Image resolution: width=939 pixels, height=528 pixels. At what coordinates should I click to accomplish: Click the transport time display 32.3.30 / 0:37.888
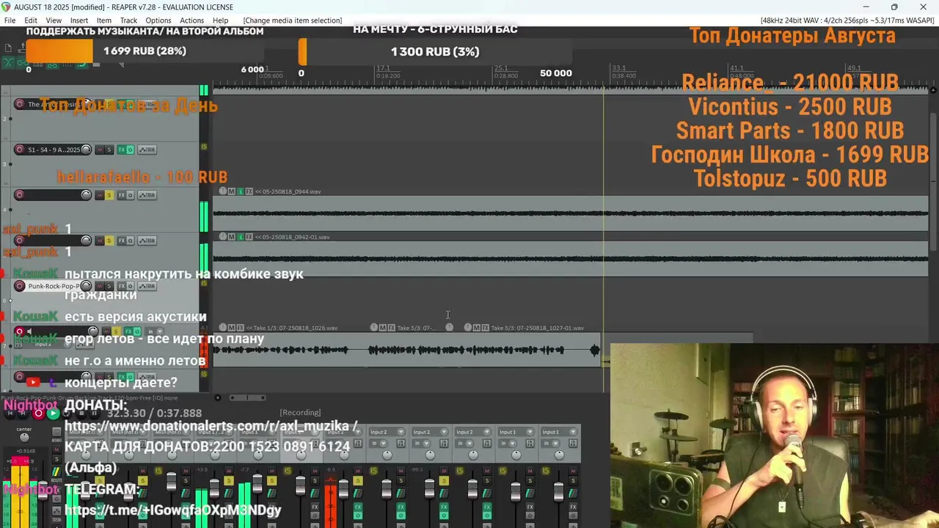point(154,414)
